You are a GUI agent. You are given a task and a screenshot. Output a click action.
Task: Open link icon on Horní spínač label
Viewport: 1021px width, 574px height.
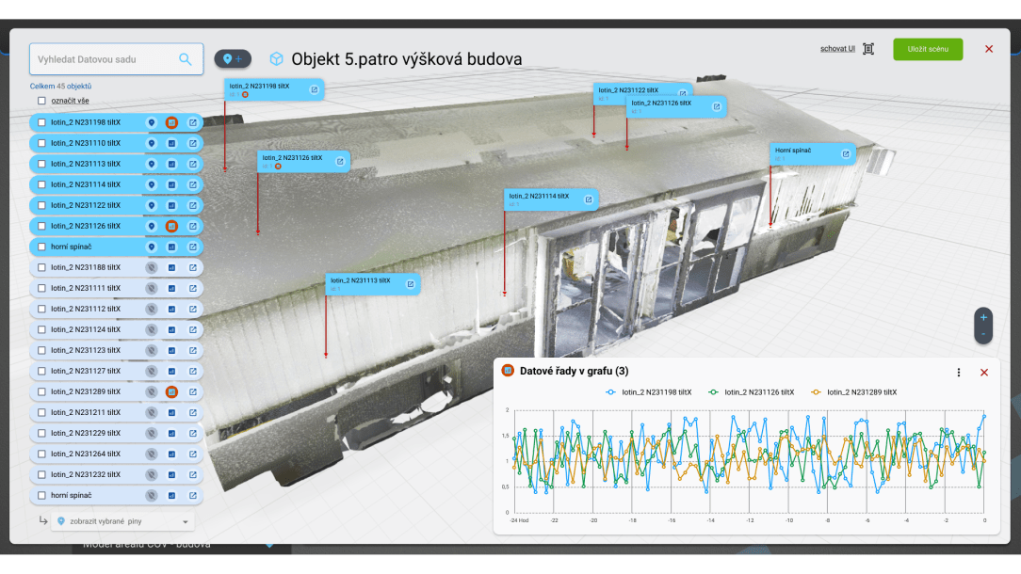tap(845, 154)
